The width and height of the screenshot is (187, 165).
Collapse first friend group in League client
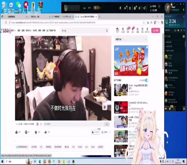tap(168, 42)
